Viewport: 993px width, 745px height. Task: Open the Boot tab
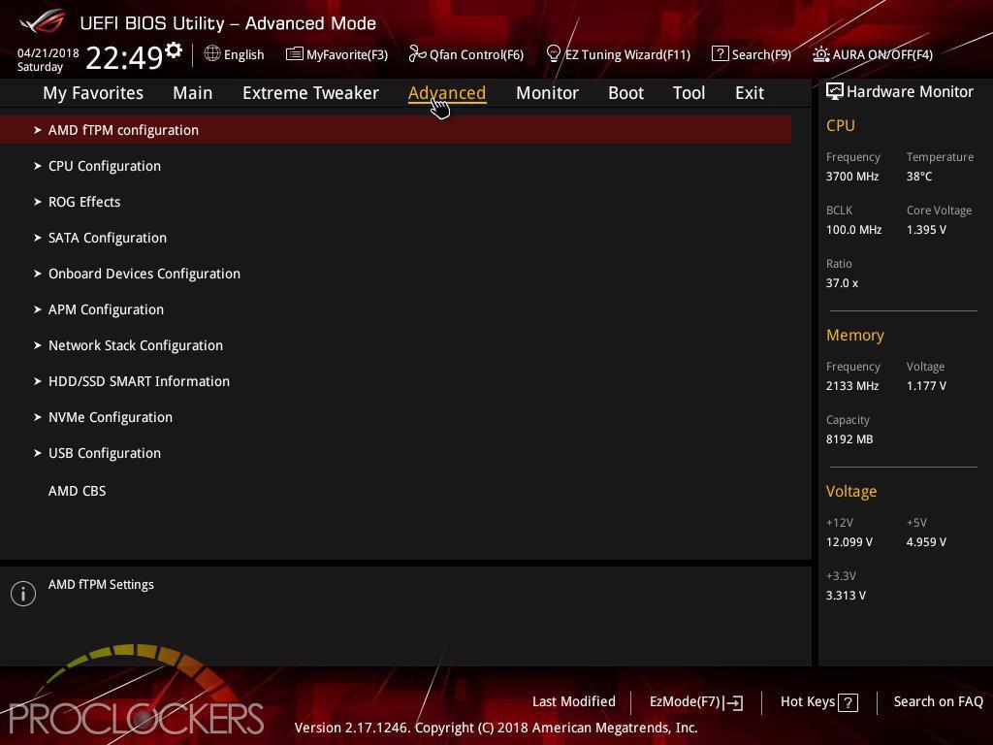625,93
